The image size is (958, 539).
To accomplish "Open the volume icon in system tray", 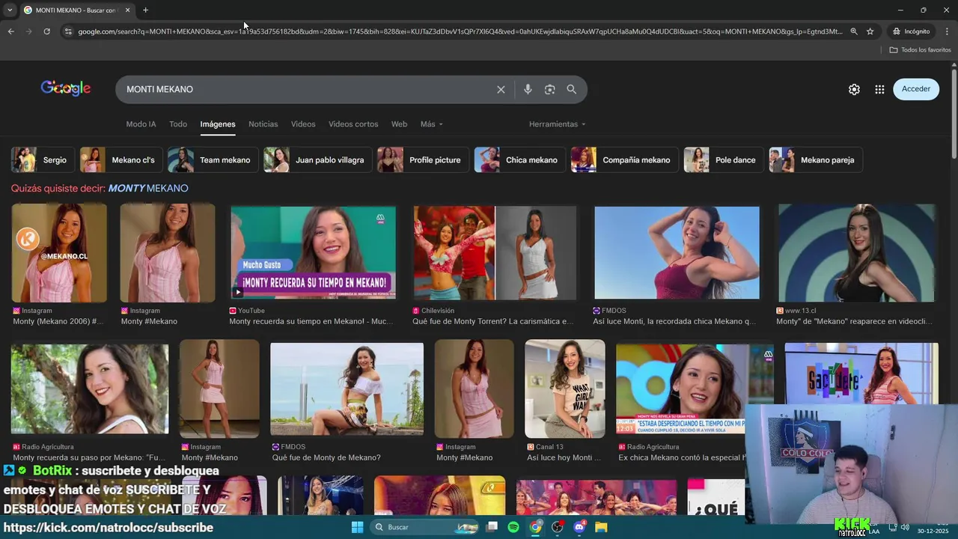I will pos(905,527).
